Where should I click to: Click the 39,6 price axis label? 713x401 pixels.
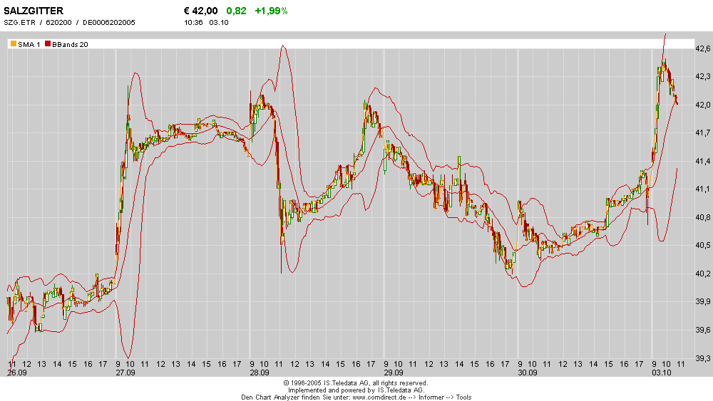[x=703, y=330]
